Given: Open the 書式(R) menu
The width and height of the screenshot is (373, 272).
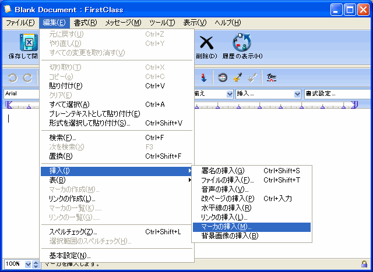Looking at the screenshot, I should 85,23.
